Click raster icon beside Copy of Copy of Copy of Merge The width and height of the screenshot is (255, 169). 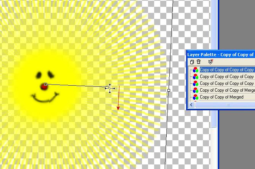(196, 90)
